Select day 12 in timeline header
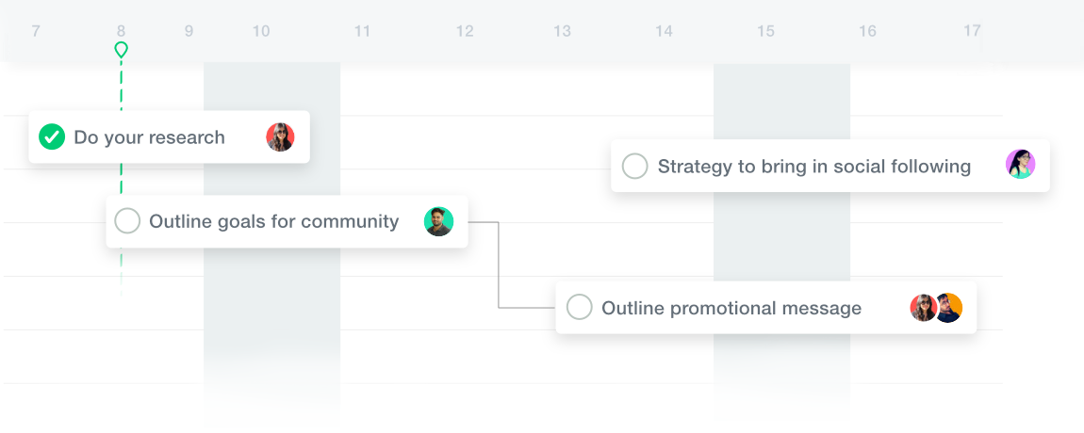The height and width of the screenshot is (433, 1084). pyautogui.click(x=465, y=31)
